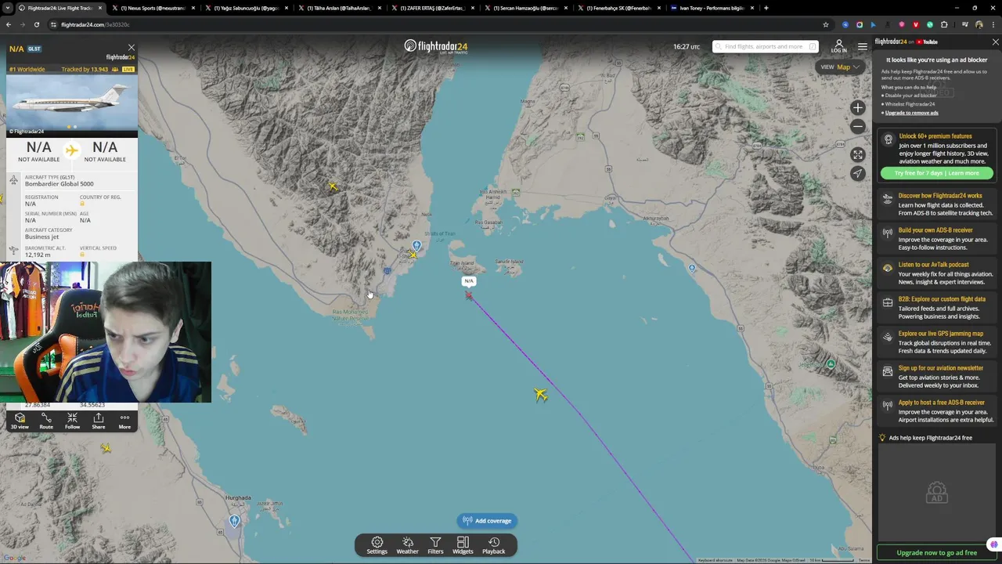Switch to the Ivan Toney tab
Image resolution: width=1002 pixels, height=564 pixels.
[711, 8]
